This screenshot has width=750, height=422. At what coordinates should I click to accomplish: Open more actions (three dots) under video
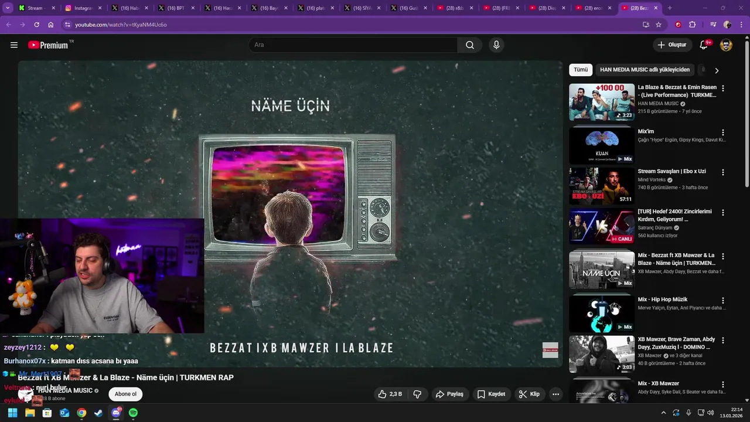(555, 394)
